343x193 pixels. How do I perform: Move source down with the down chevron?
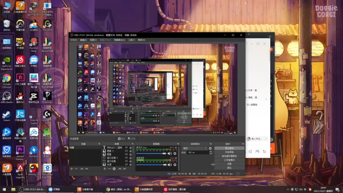124,169
